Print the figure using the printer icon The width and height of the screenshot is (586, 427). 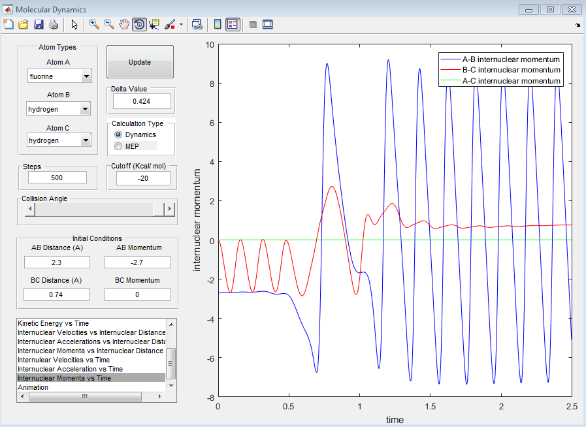(53, 24)
